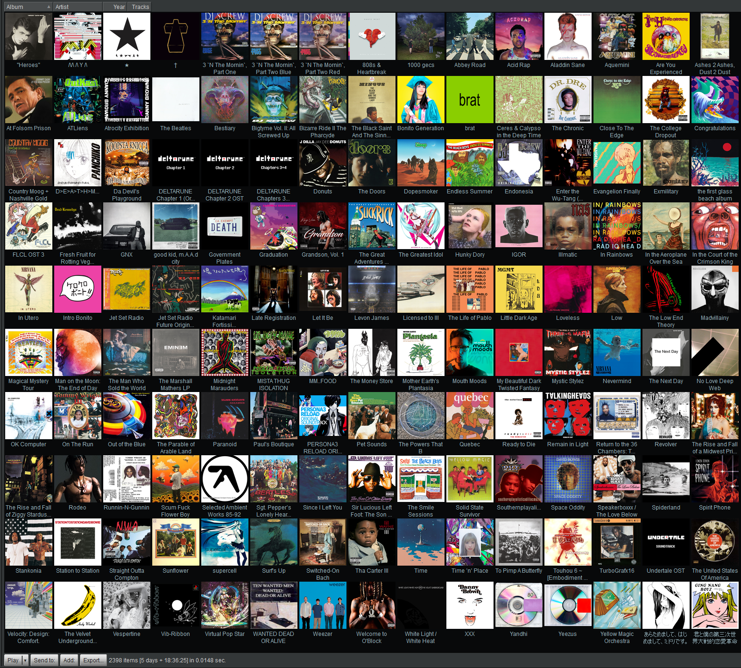This screenshot has height=668, width=741.
Task: Sort by the Tracks column header
Action: 140,7
